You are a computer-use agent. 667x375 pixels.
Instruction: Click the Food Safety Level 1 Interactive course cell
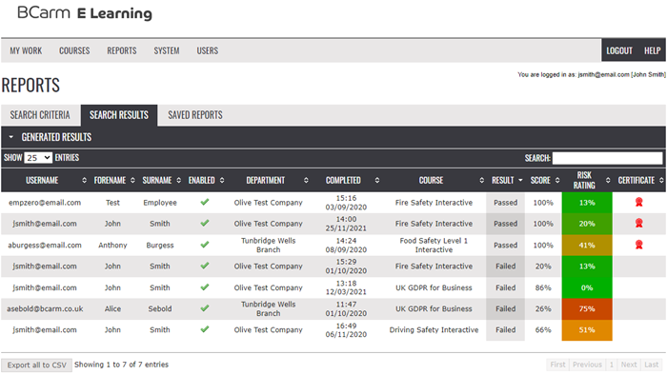[x=434, y=245]
